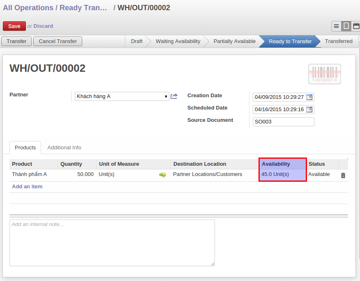Discard changes to the transfer

[x=43, y=26]
